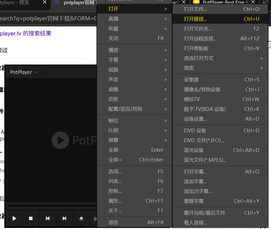Click 打开剪贴板 Ctrl+V
Screen dimensions: 271x229
[x=220, y=48]
